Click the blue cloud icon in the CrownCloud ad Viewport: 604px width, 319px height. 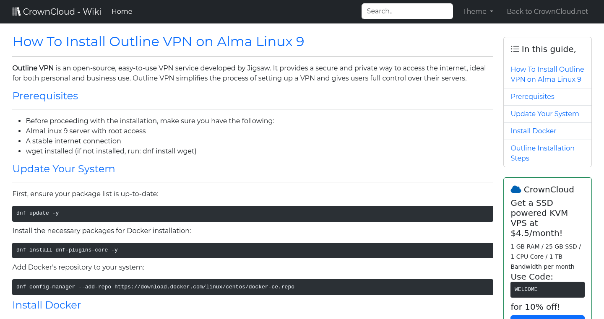coord(515,189)
